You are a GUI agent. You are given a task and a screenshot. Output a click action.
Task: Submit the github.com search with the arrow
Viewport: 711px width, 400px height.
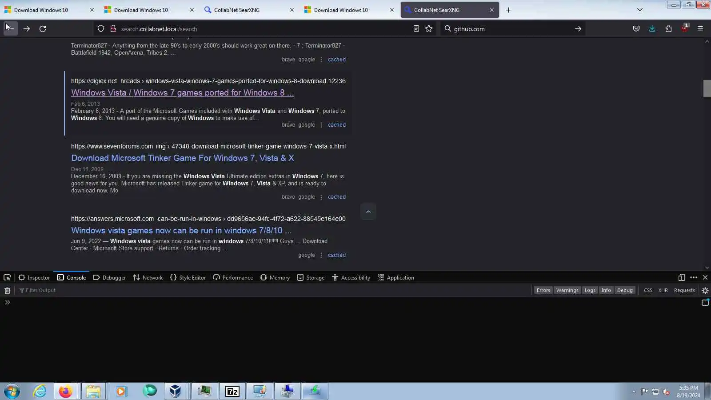pos(578,29)
